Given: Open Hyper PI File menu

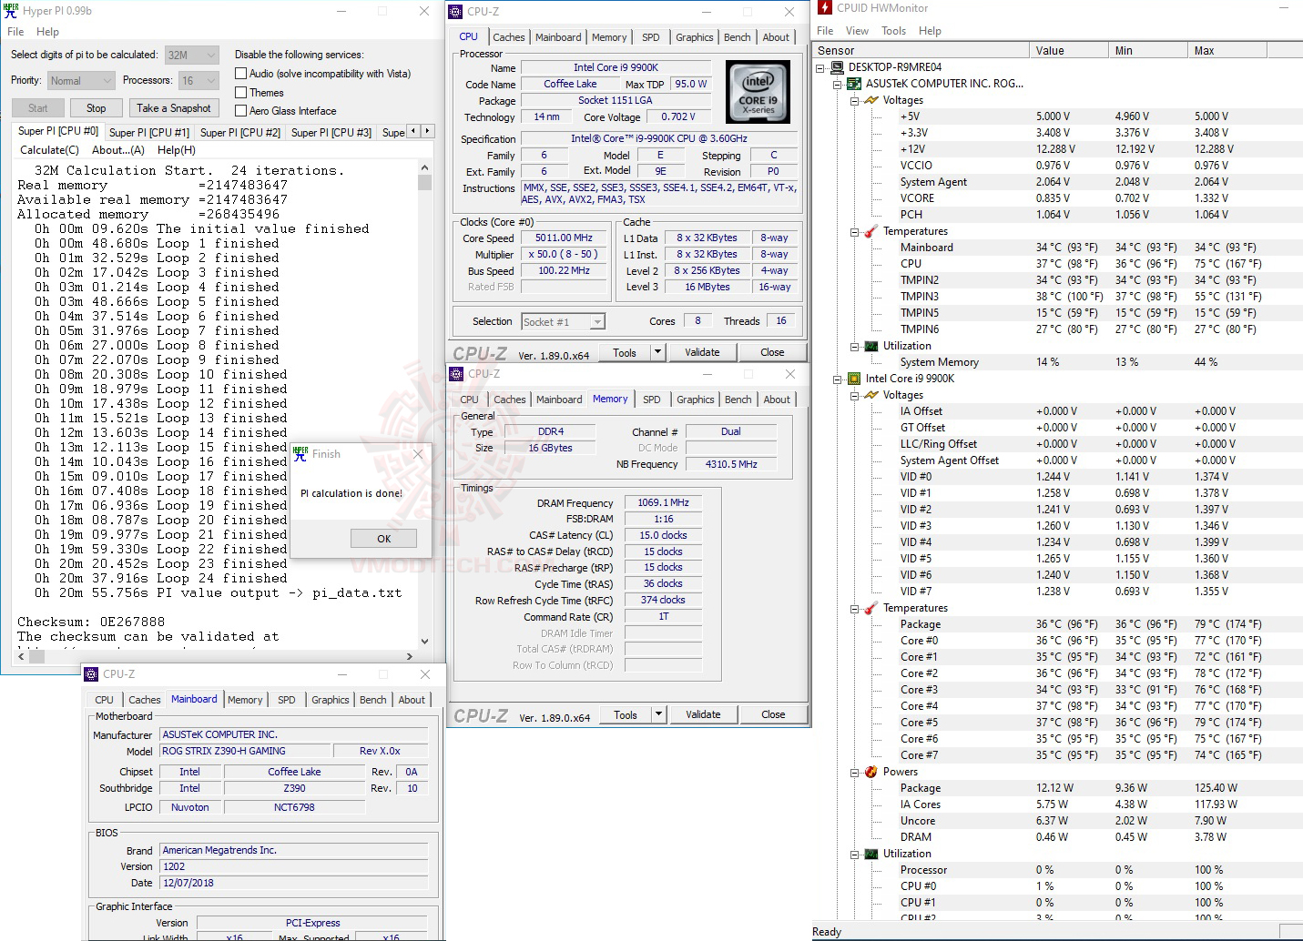Looking at the screenshot, I should pos(15,32).
